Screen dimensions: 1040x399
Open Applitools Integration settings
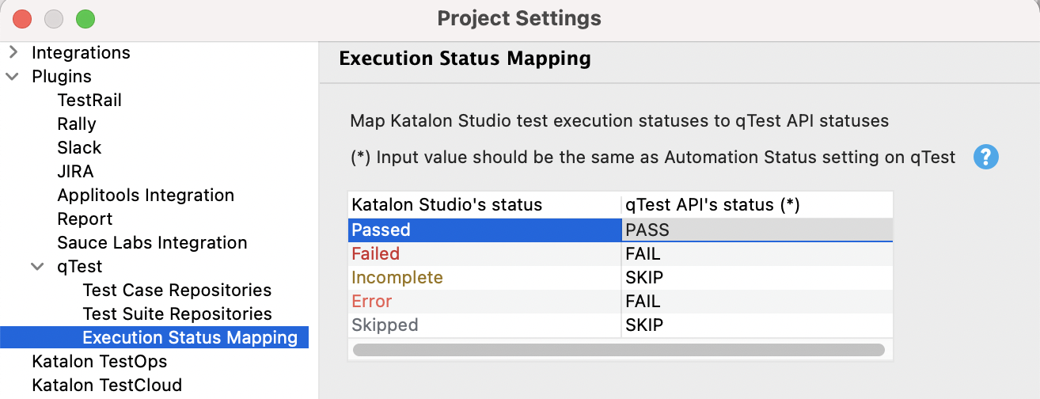click(x=146, y=196)
